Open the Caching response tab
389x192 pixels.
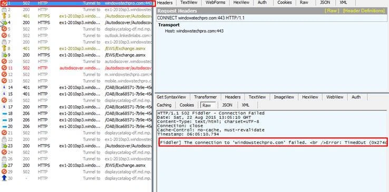click(164, 105)
